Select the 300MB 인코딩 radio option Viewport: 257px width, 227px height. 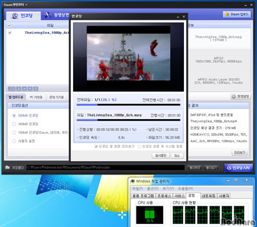pos(14,124)
